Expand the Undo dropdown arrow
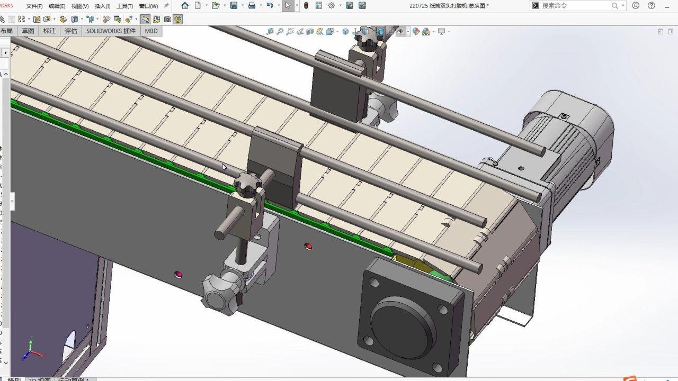678x381 pixels. [x=279, y=6]
